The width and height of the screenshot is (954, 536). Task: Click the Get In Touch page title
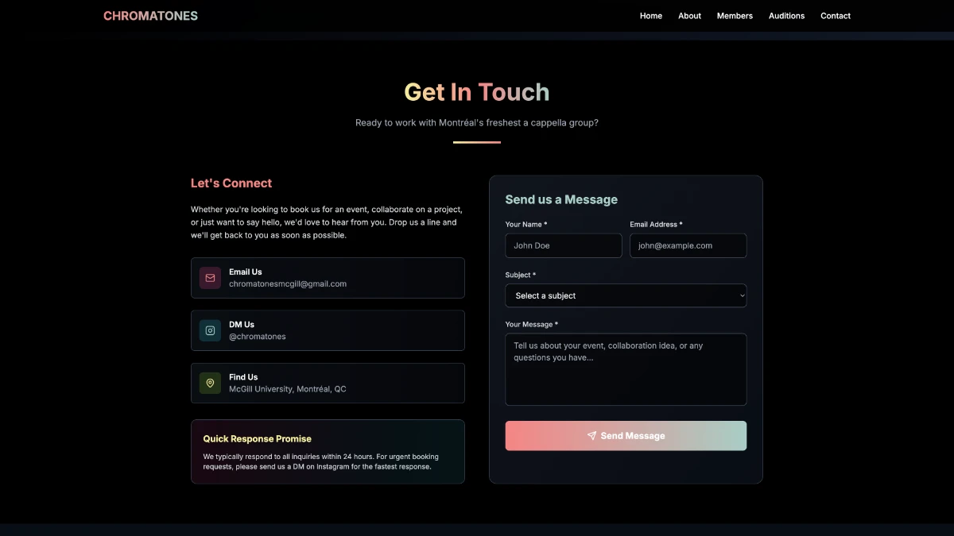point(477,92)
